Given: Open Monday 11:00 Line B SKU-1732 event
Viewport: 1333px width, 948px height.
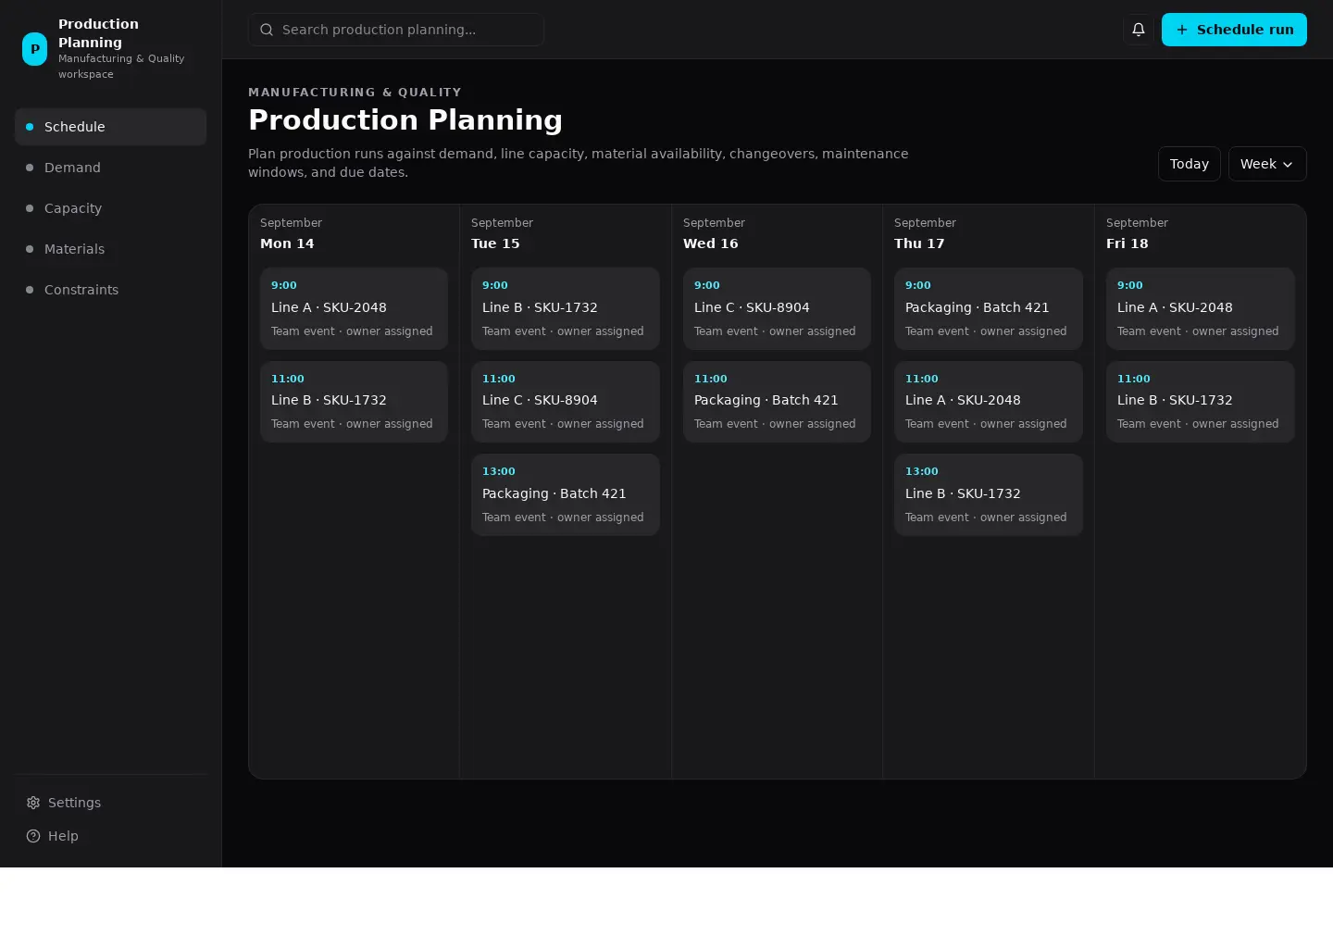Looking at the screenshot, I should 354,402.
